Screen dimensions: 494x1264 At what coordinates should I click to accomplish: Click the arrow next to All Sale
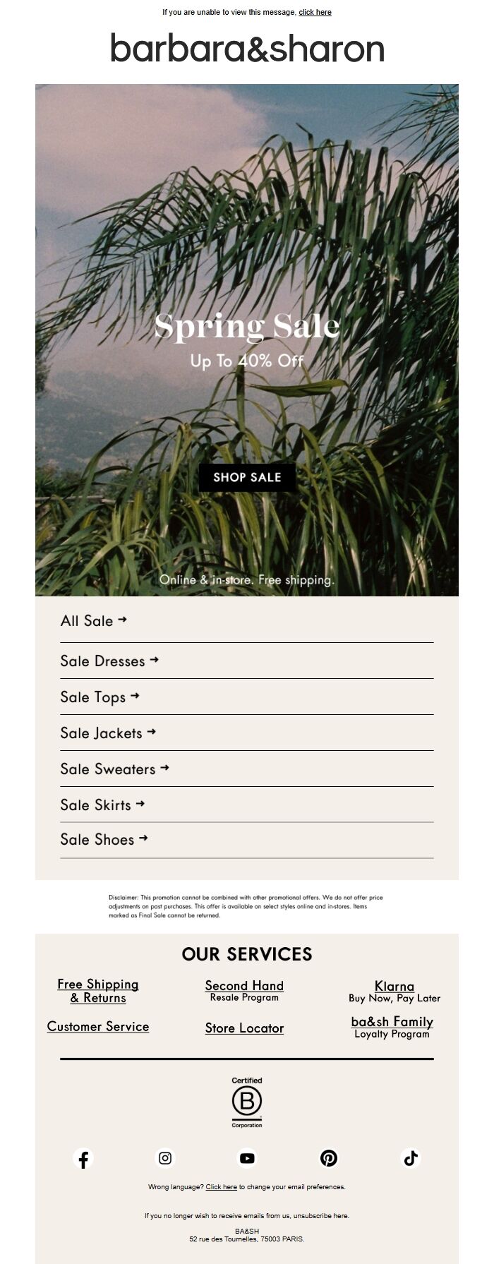123,620
